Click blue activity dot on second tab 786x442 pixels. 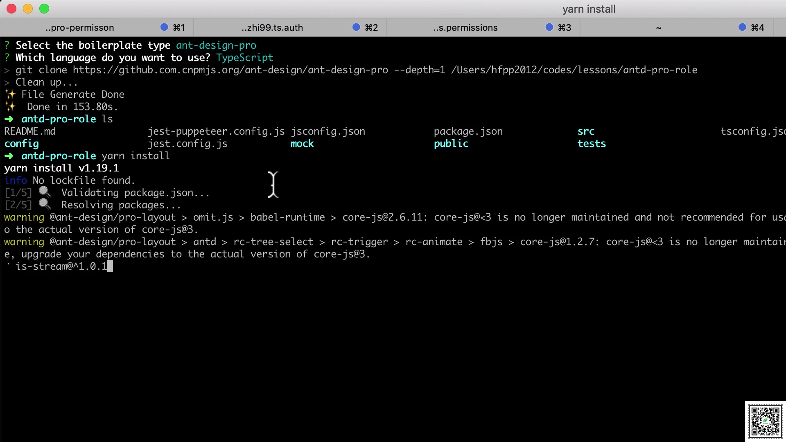coord(356,27)
